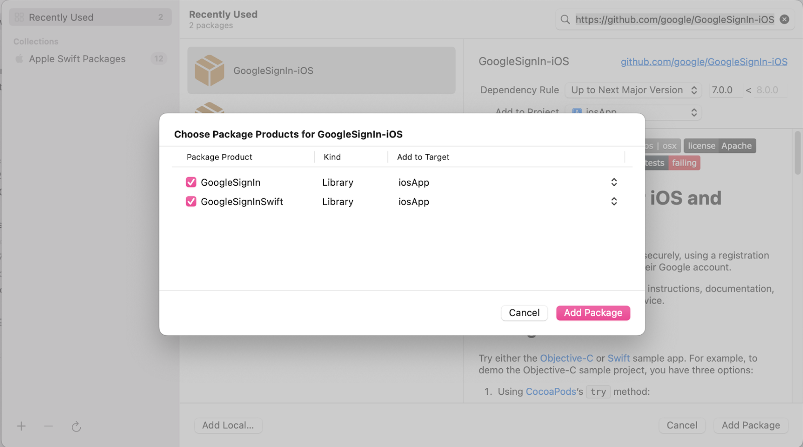This screenshot has width=803, height=447.
Task: Open the github.com/google/GoogleSignIn-iOS link
Action: pyautogui.click(x=704, y=62)
